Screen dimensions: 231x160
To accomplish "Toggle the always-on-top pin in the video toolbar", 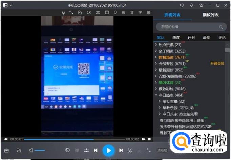I will [63, 12].
